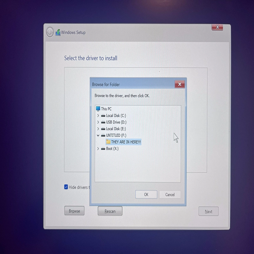Image resolution: width=254 pixels, height=254 pixels.
Task: Click the Local Disk (E:) drive icon
Action: pos(103,129)
